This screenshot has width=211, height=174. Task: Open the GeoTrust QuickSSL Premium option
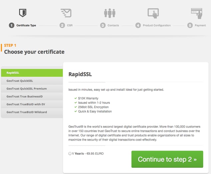(x=32, y=89)
